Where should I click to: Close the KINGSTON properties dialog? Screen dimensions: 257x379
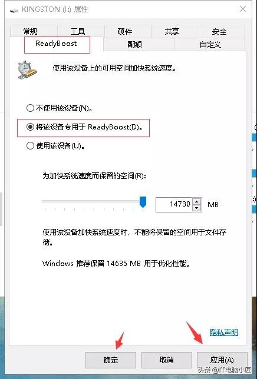(x=243, y=9)
